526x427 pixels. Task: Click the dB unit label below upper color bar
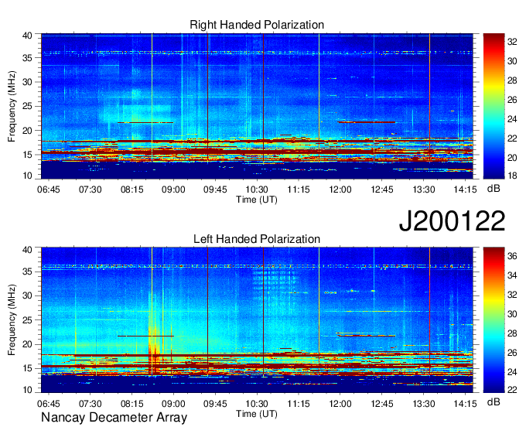[x=494, y=189]
